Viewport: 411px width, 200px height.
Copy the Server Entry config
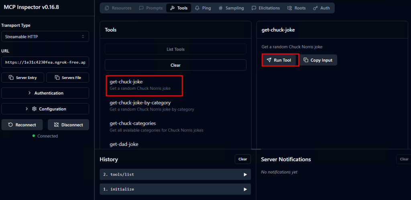[x=22, y=77]
